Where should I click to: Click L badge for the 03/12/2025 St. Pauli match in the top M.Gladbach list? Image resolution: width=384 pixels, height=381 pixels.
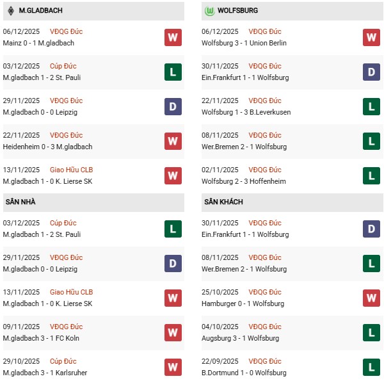click(173, 72)
